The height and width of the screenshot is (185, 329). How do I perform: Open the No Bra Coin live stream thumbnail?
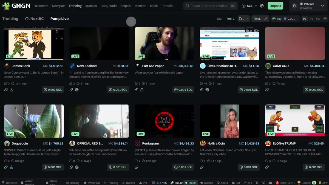230,121
